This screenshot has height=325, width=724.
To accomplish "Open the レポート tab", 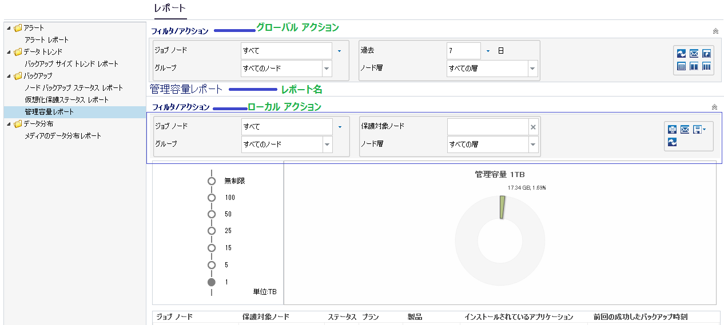I will (x=170, y=9).
